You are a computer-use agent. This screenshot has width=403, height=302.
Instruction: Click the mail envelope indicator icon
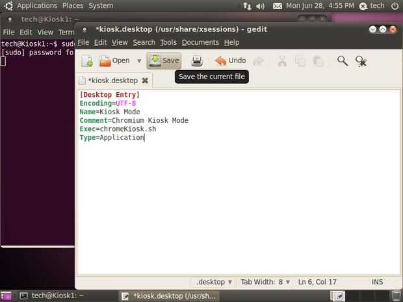(278, 6)
